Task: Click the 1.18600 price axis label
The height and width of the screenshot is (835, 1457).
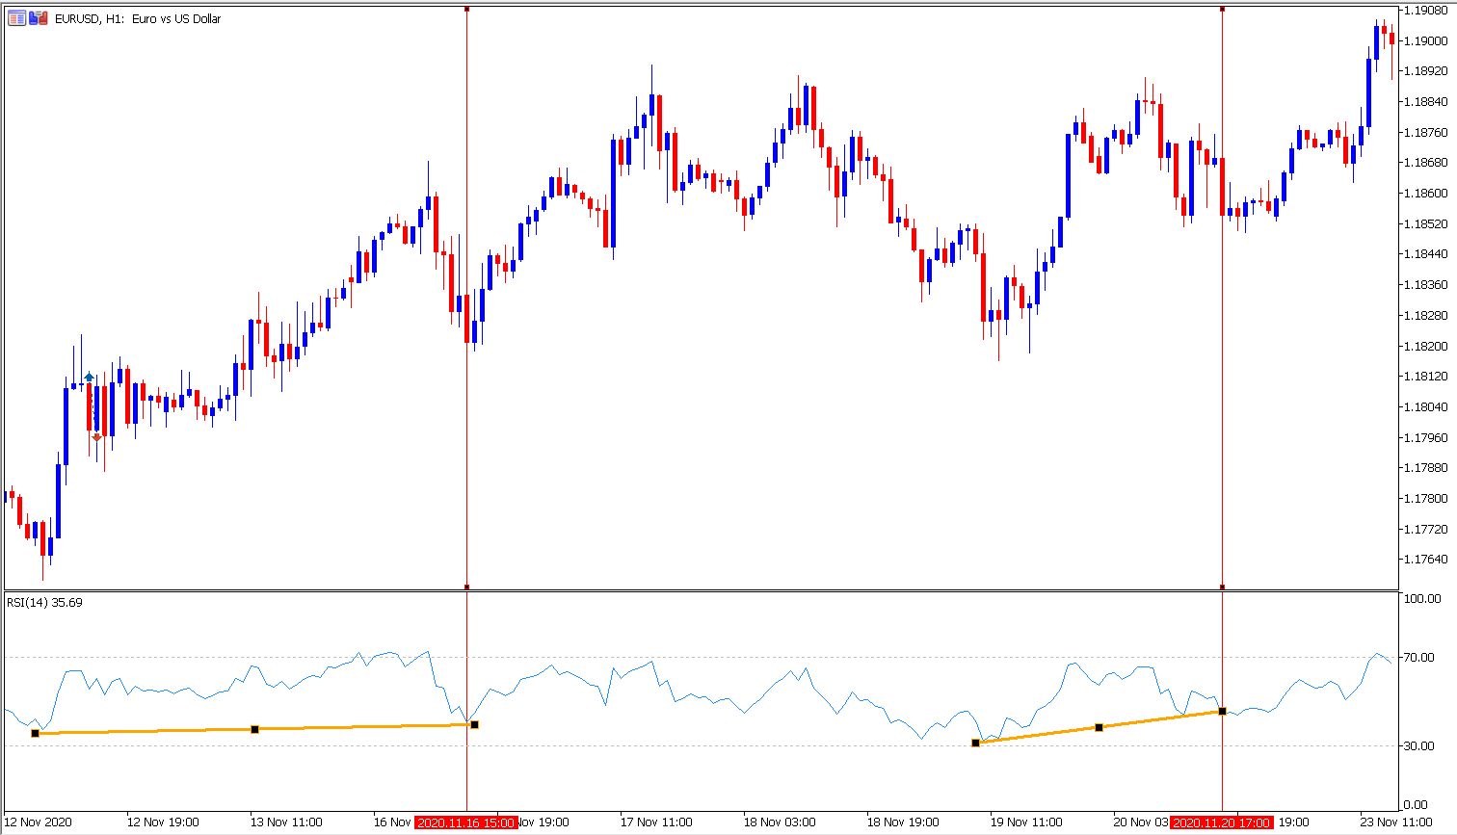Action: coord(1426,193)
